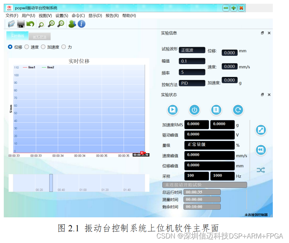Open the user account icon

tap(72, 24)
